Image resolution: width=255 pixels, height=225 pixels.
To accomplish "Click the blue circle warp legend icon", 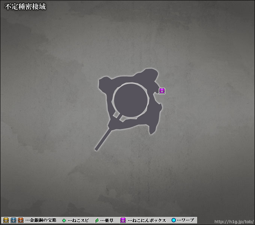I will [174, 220].
